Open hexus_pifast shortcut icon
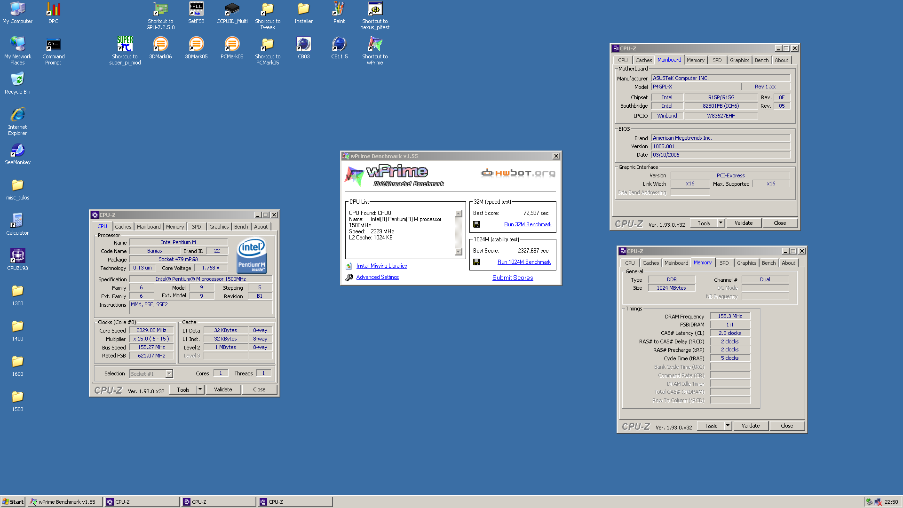This screenshot has width=903, height=508. [x=375, y=16]
